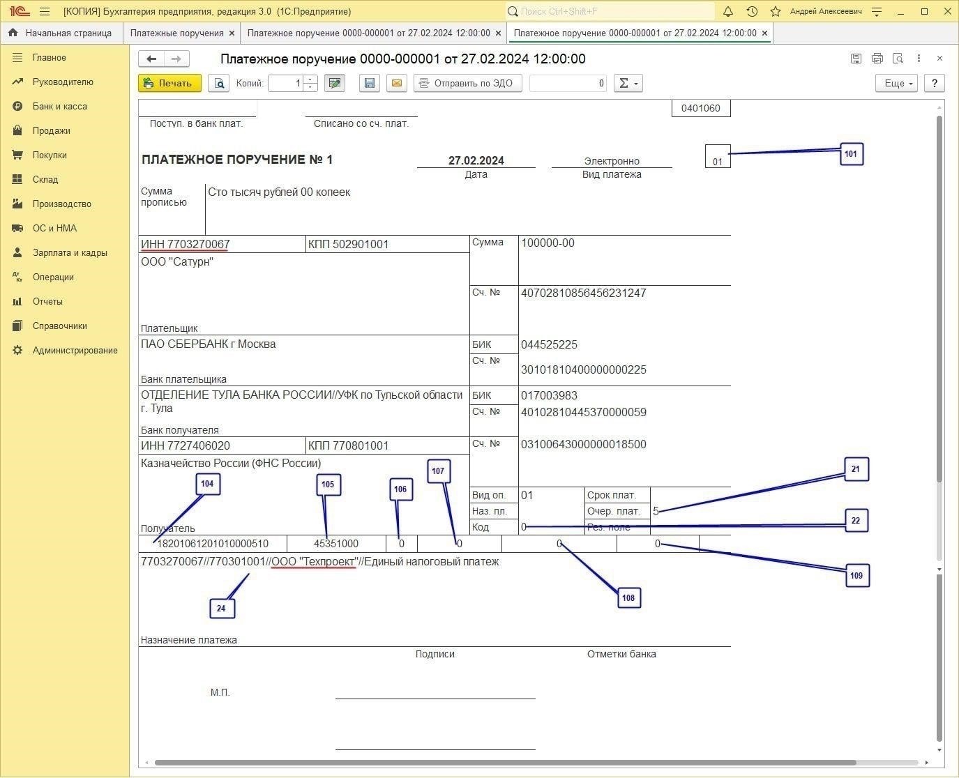Click the Операции icon

(17, 277)
